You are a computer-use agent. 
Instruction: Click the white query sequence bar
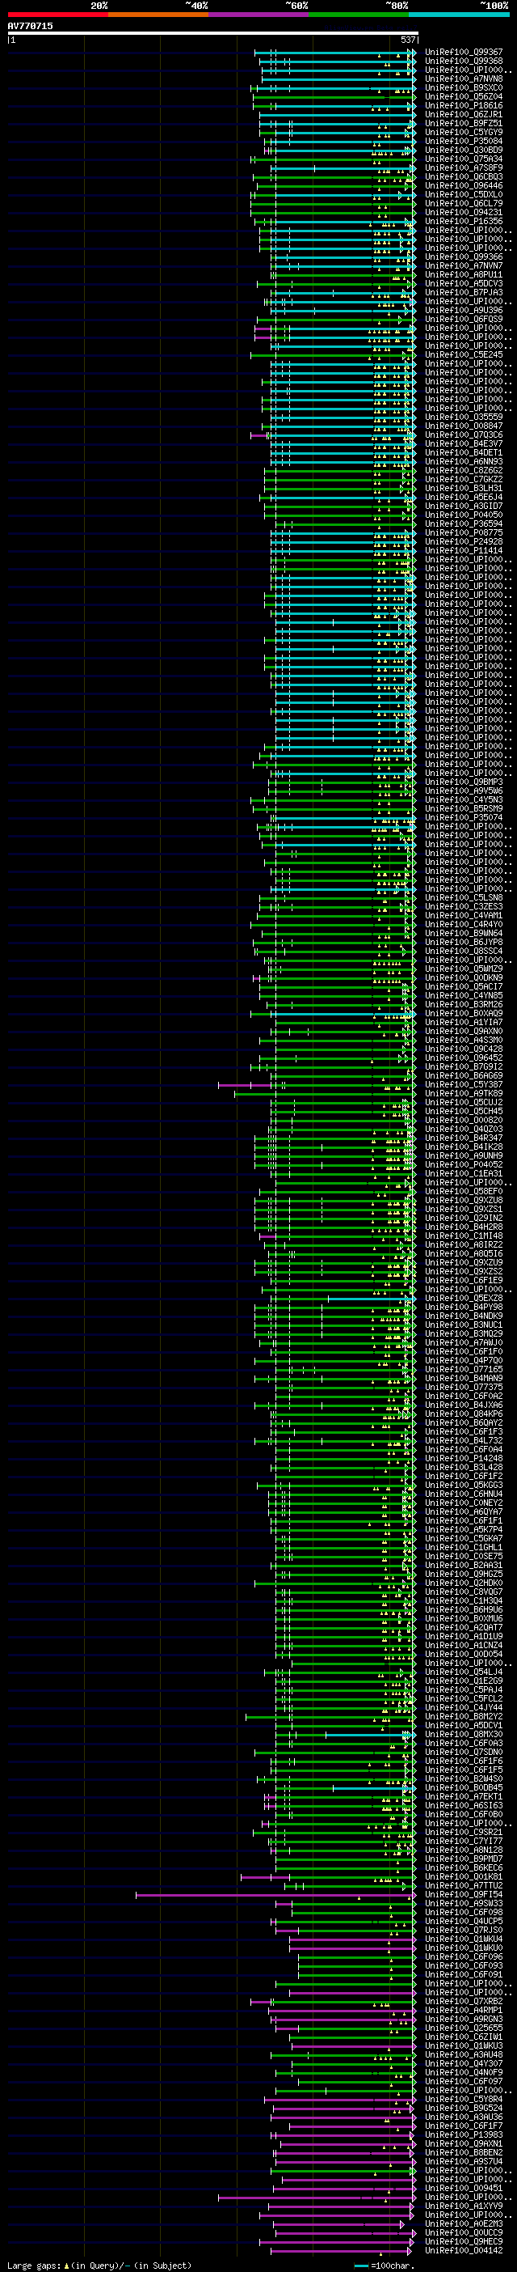click(x=213, y=33)
